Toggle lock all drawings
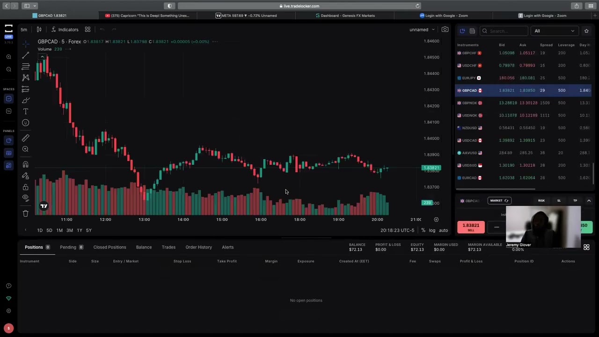599x337 pixels. click(x=26, y=187)
